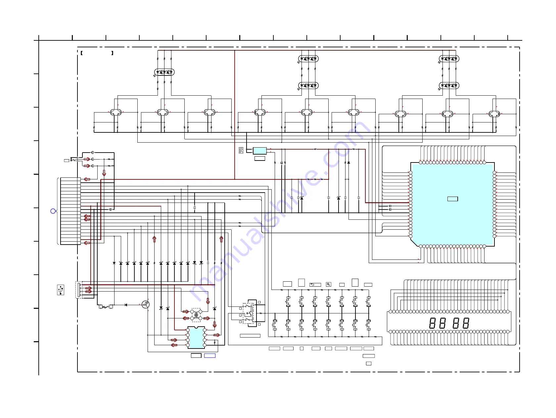Click the large cyan microcontroller chip
The height and width of the screenshot is (418, 556).
452,205
